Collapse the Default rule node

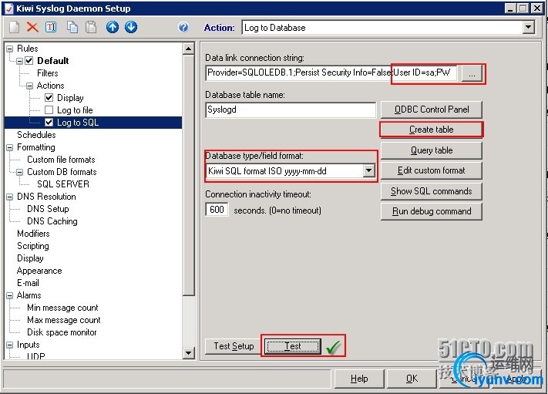coord(19,61)
